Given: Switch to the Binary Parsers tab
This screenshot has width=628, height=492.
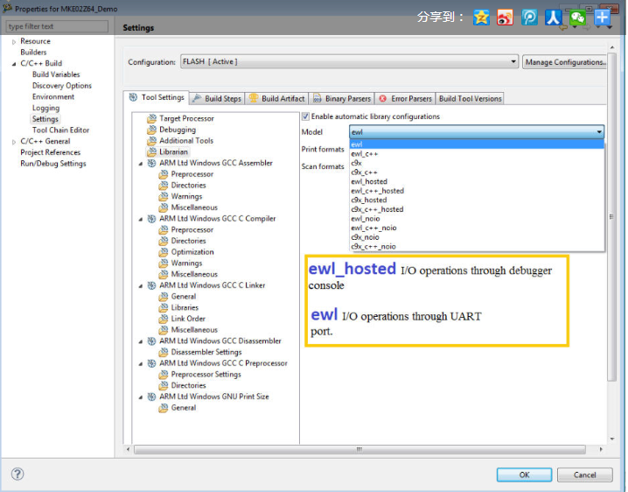Looking at the screenshot, I should coord(342,99).
